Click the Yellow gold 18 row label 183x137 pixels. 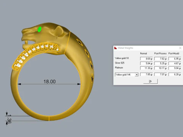[122, 58]
